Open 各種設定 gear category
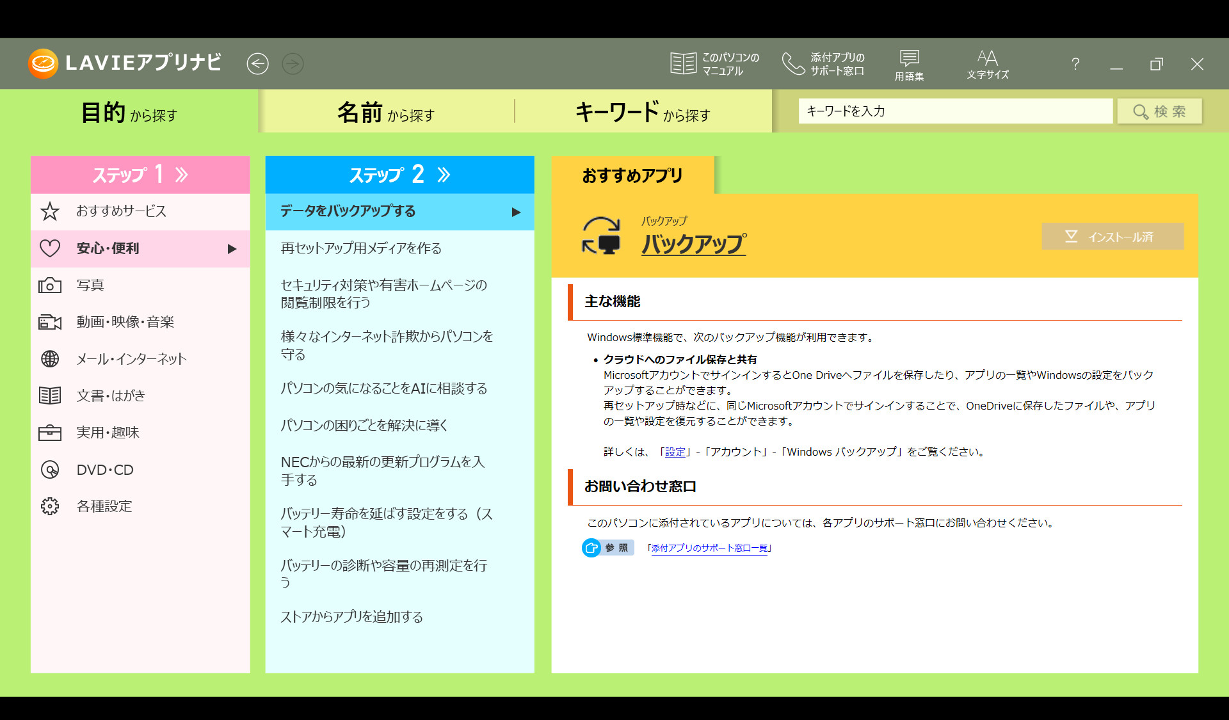1229x720 pixels. 50,506
